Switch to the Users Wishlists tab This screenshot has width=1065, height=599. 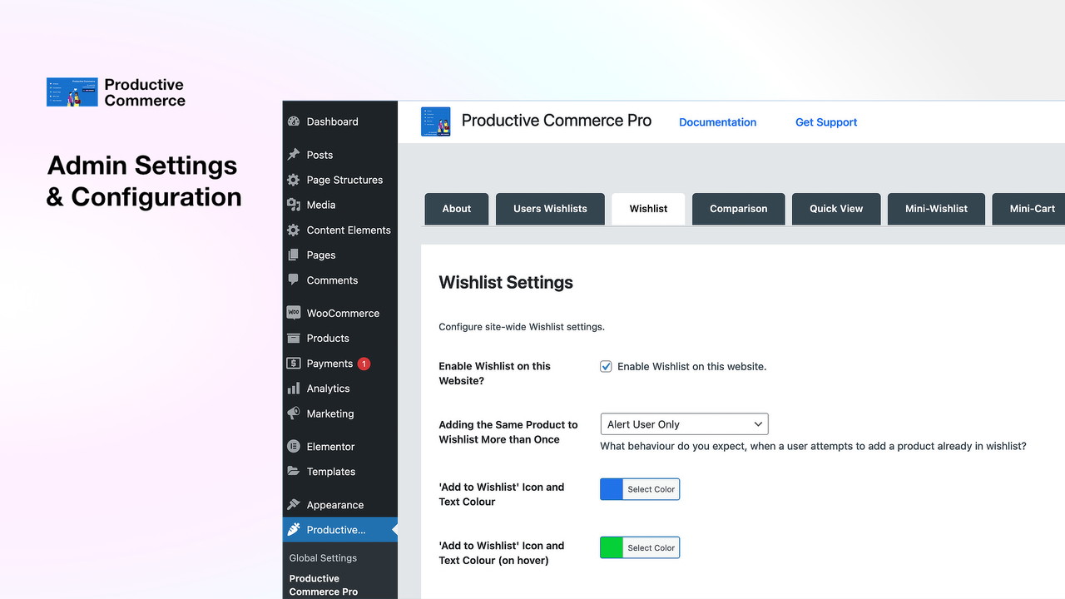[x=550, y=209]
